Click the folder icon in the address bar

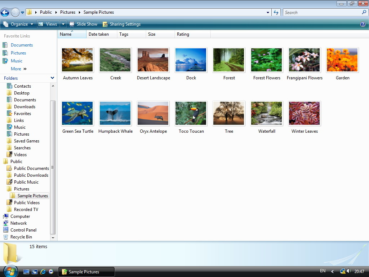point(29,12)
